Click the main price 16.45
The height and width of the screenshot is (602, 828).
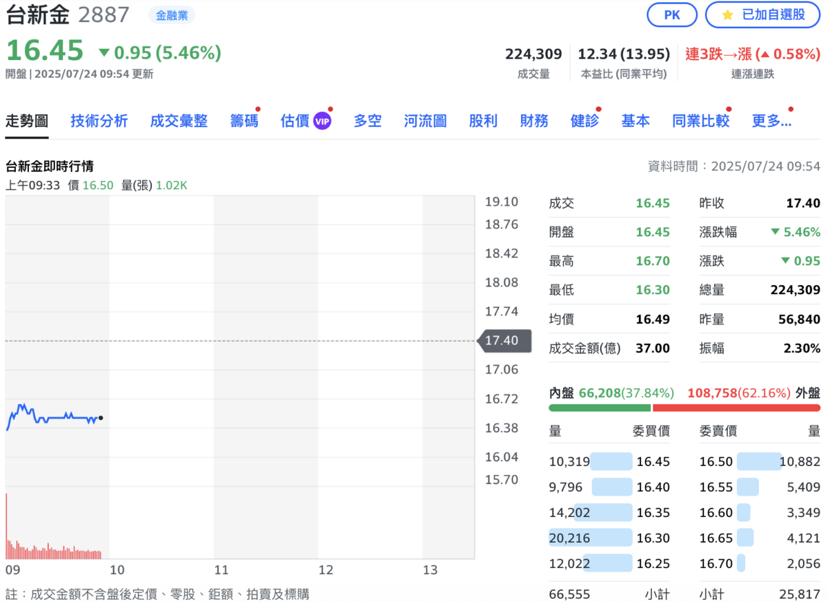pos(45,50)
